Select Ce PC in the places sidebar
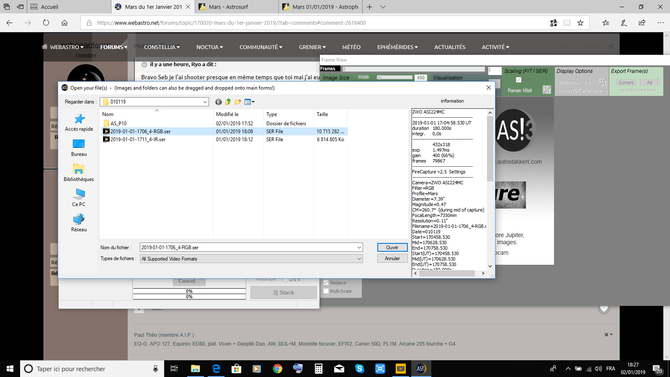670x377 pixels. click(79, 198)
